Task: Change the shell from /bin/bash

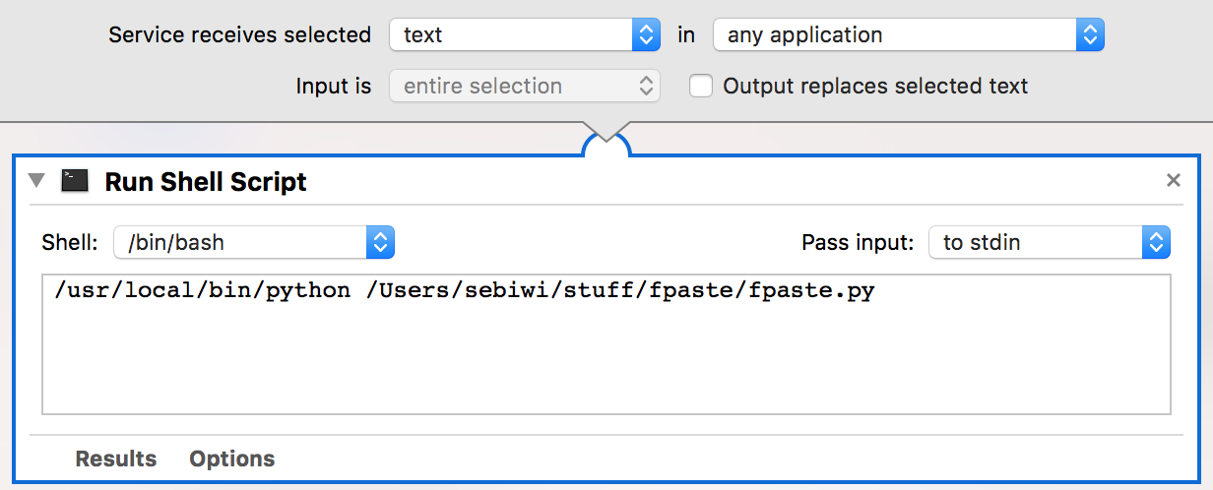Action: click(254, 242)
